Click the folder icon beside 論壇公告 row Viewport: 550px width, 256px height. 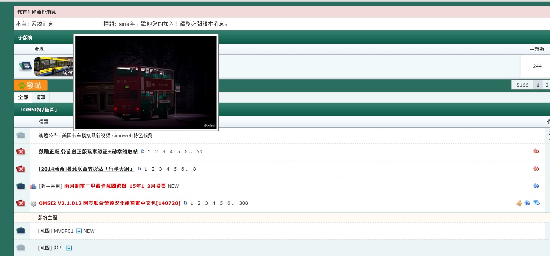click(21, 135)
